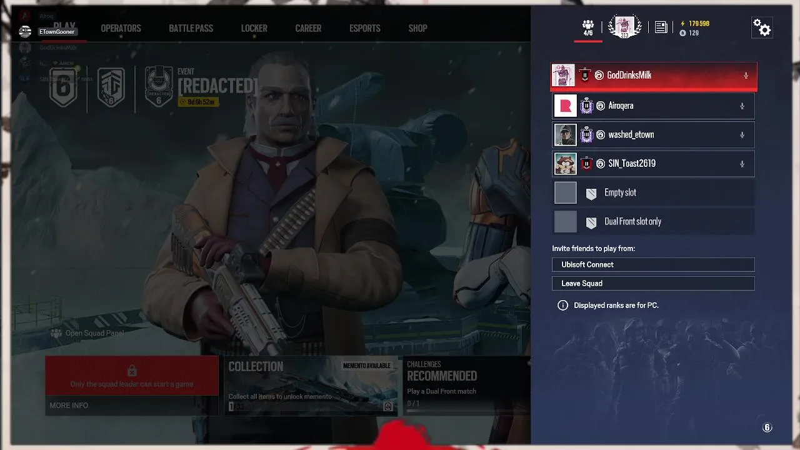Mute washed_etown's microphone
The width and height of the screenshot is (800, 450).
(x=742, y=135)
